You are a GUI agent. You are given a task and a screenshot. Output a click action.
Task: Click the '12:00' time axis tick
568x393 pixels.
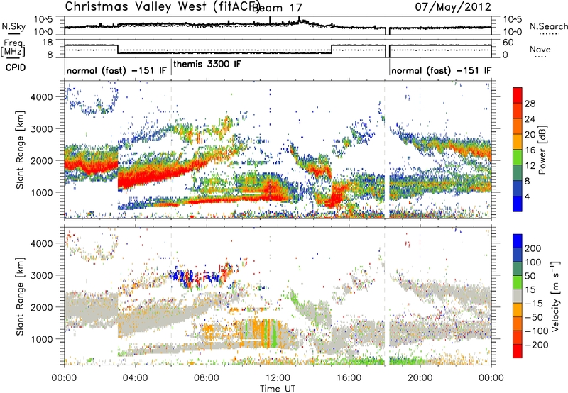point(278,378)
